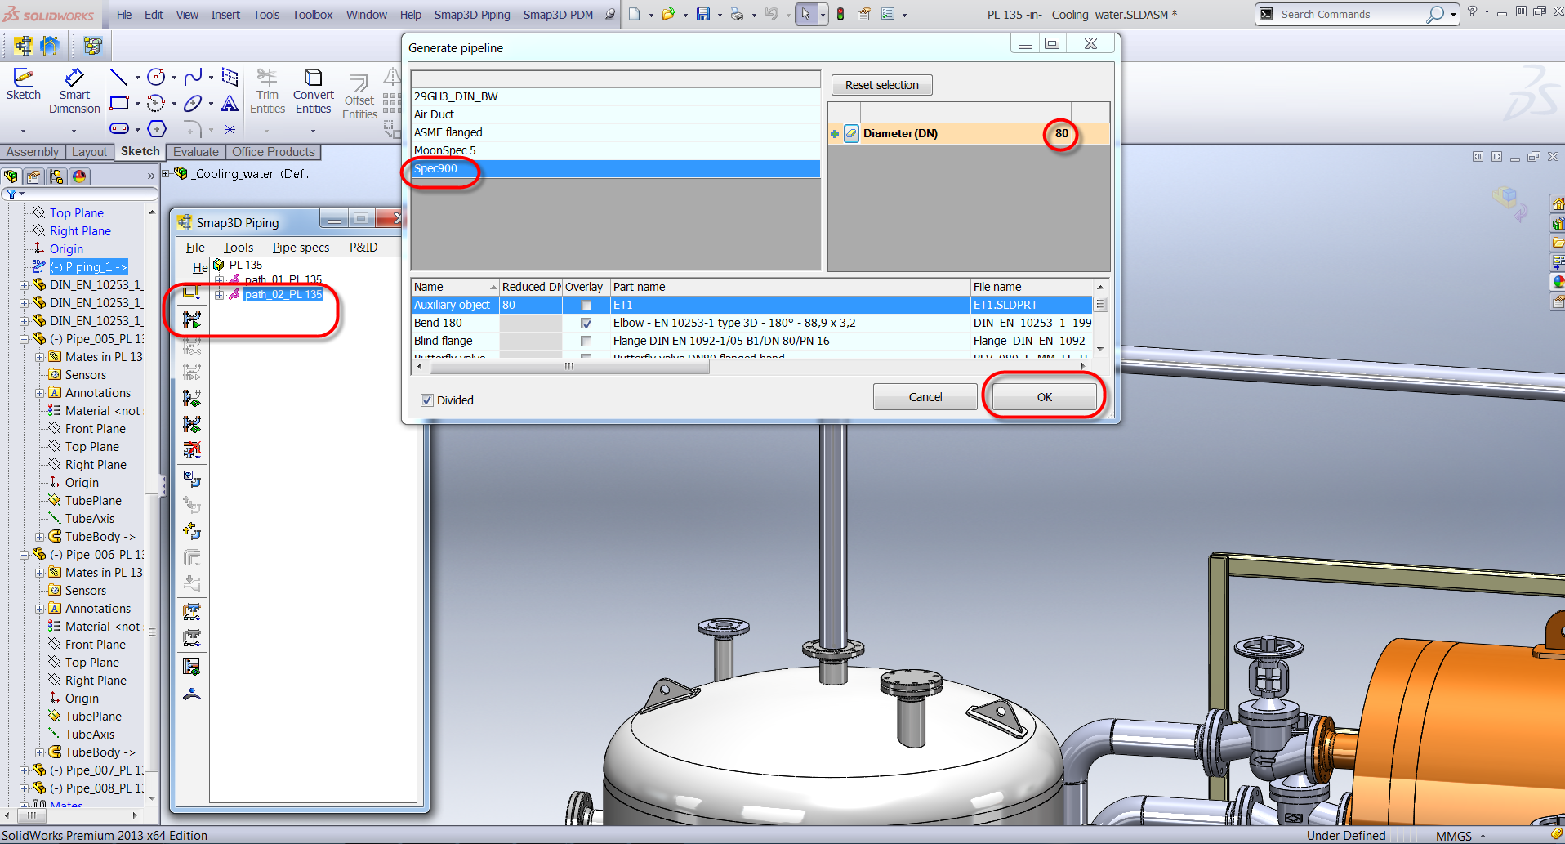Switch to the Evaluate tab
The image size is (1565, 844).
(x=195, y=152)
